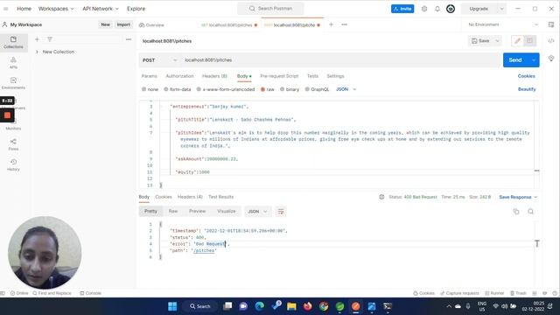Click the Invite button

coord(402,9)
